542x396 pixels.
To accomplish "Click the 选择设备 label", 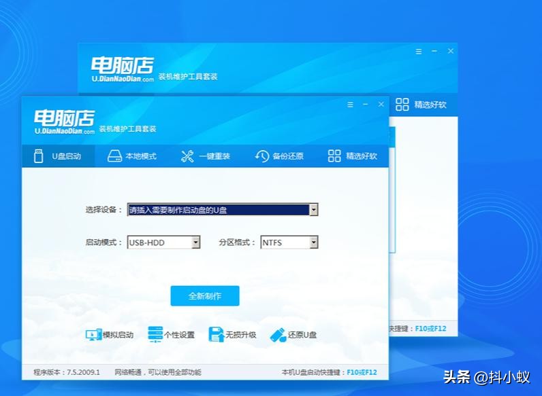I will pos(103,210).
